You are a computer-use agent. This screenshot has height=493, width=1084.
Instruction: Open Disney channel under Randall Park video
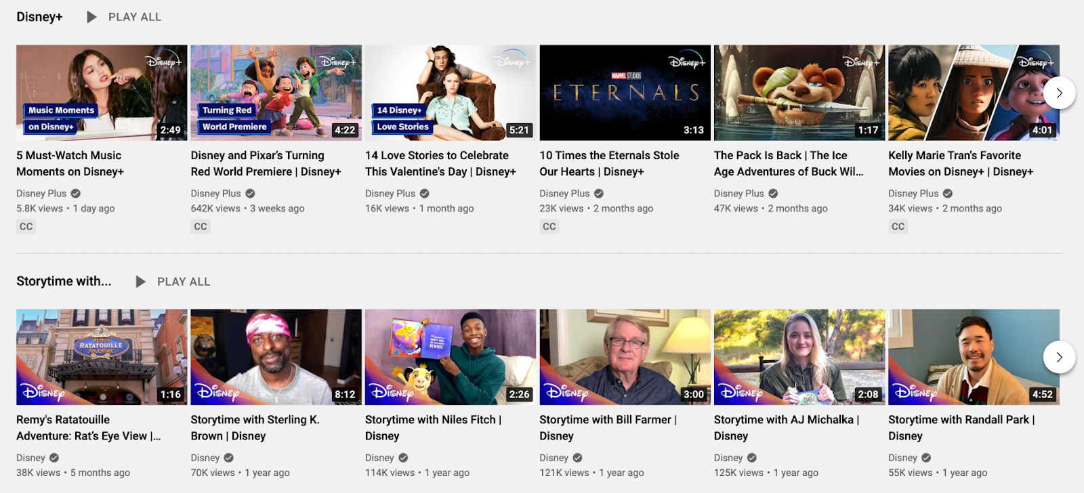pos(902,458)
